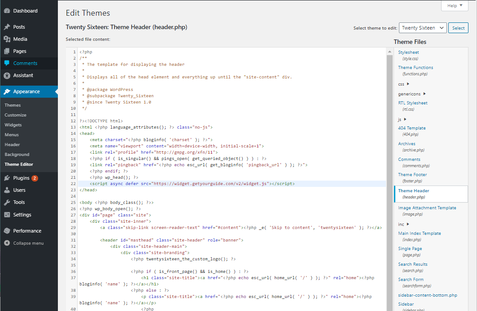This screenshot has width=477, height=311.
Task: Click the Comments speech bubble icon
Action: tap(7, 63)
